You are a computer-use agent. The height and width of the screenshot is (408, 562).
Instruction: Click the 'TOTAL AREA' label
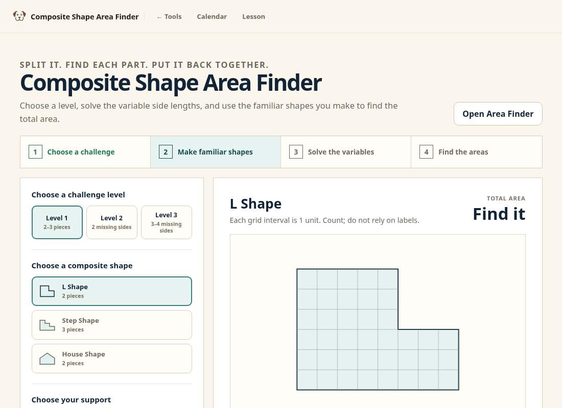pos(506,198)
